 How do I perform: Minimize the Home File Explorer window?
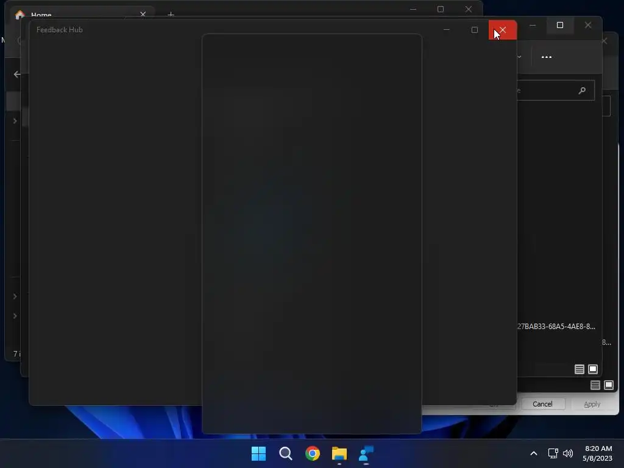point(413,9)
